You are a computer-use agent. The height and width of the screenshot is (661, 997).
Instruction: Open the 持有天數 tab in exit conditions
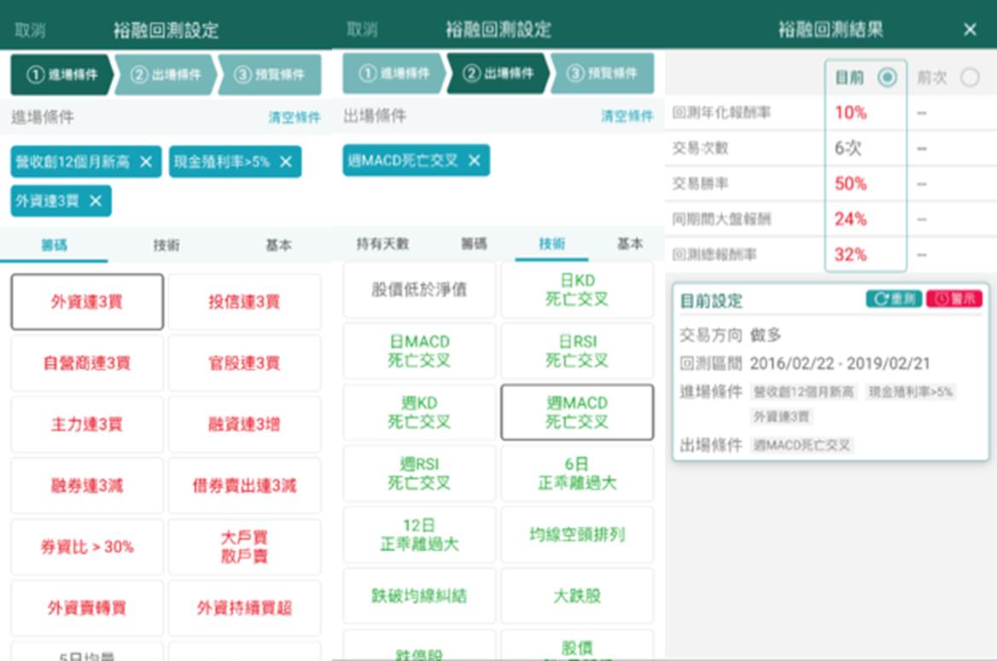tap(382, 243)
